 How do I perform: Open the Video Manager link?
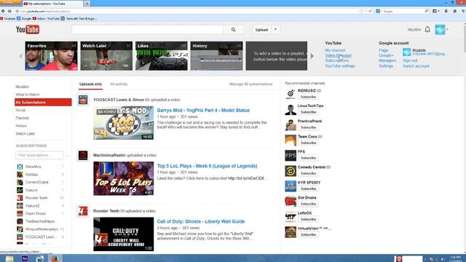(x=338, y=55)
